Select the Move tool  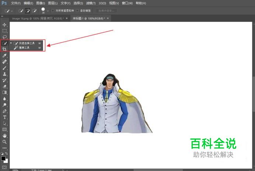4,25
